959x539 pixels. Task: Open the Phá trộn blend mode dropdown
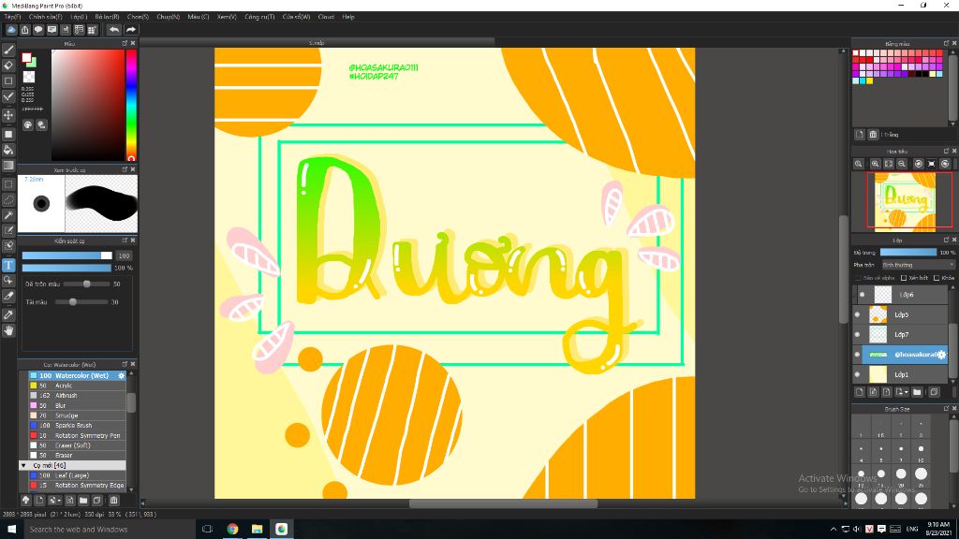[x=918, y=265]
